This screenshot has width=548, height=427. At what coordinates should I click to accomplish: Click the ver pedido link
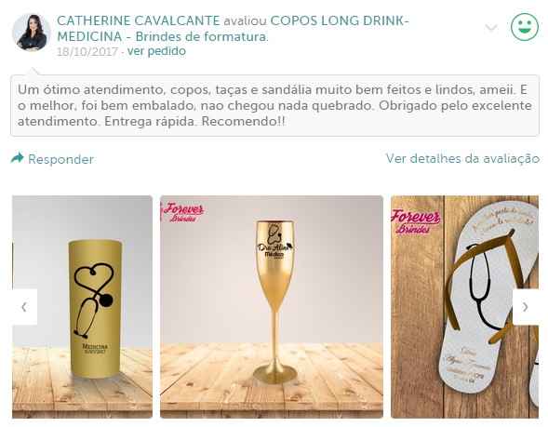[x=156, y=51]
